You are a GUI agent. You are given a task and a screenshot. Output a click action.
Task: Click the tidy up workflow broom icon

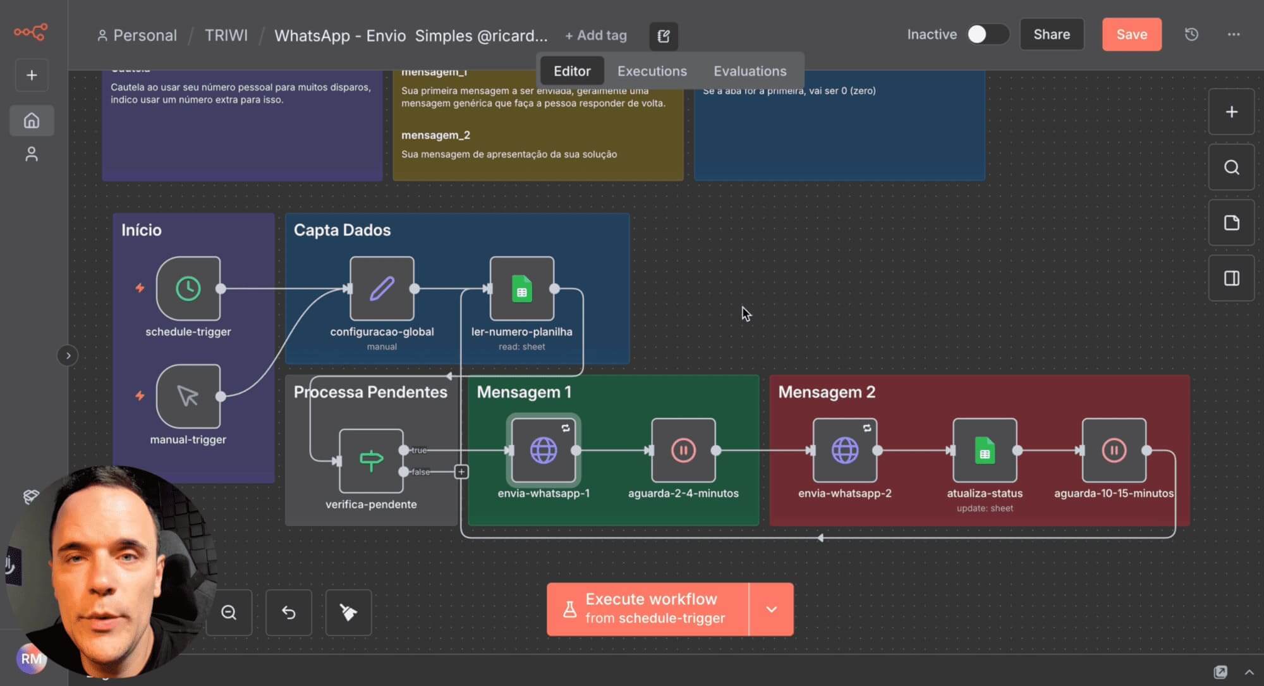[x=348, y=612]
